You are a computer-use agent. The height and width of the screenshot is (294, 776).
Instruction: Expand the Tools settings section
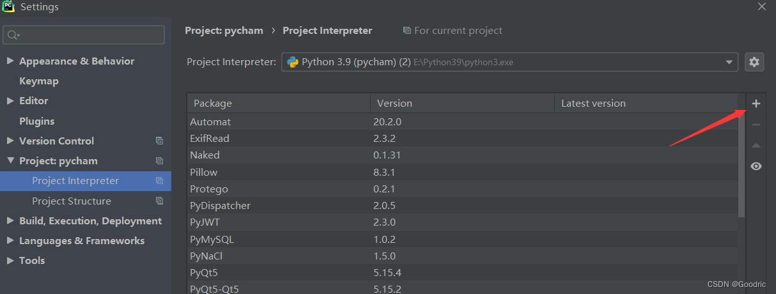[x=10, y=260]
